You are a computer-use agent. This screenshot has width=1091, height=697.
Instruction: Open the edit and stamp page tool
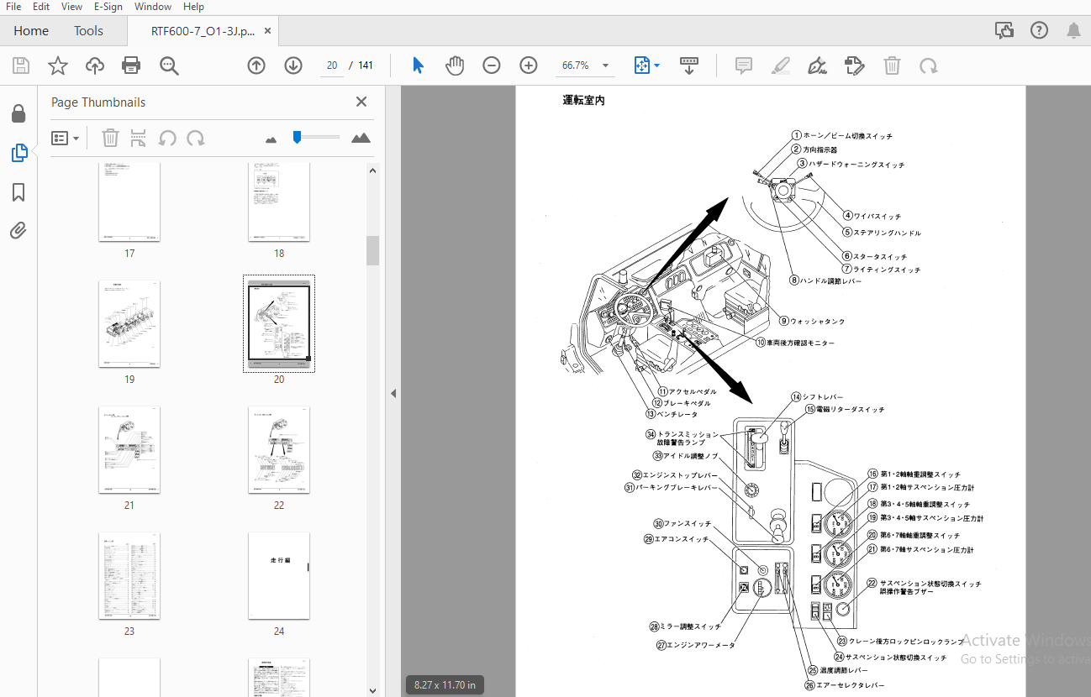point(855,66)
